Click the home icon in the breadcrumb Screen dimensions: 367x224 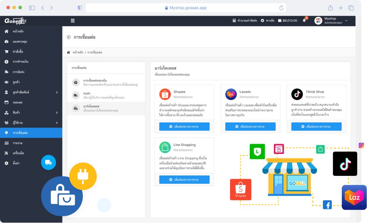click(x=69, y=53)
